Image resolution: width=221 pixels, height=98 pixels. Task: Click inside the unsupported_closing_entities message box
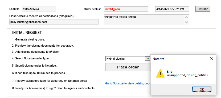pos(144,20)
